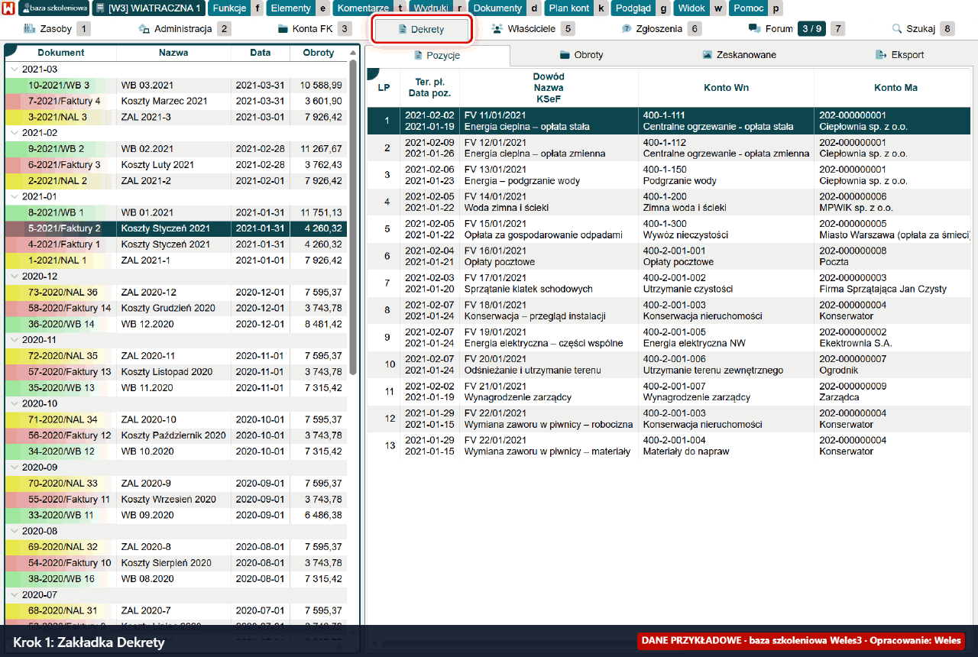This screenshot has width=978, height=657.
Task: Select the 10-2021/WB 3 document row
Action: [176, 86]
